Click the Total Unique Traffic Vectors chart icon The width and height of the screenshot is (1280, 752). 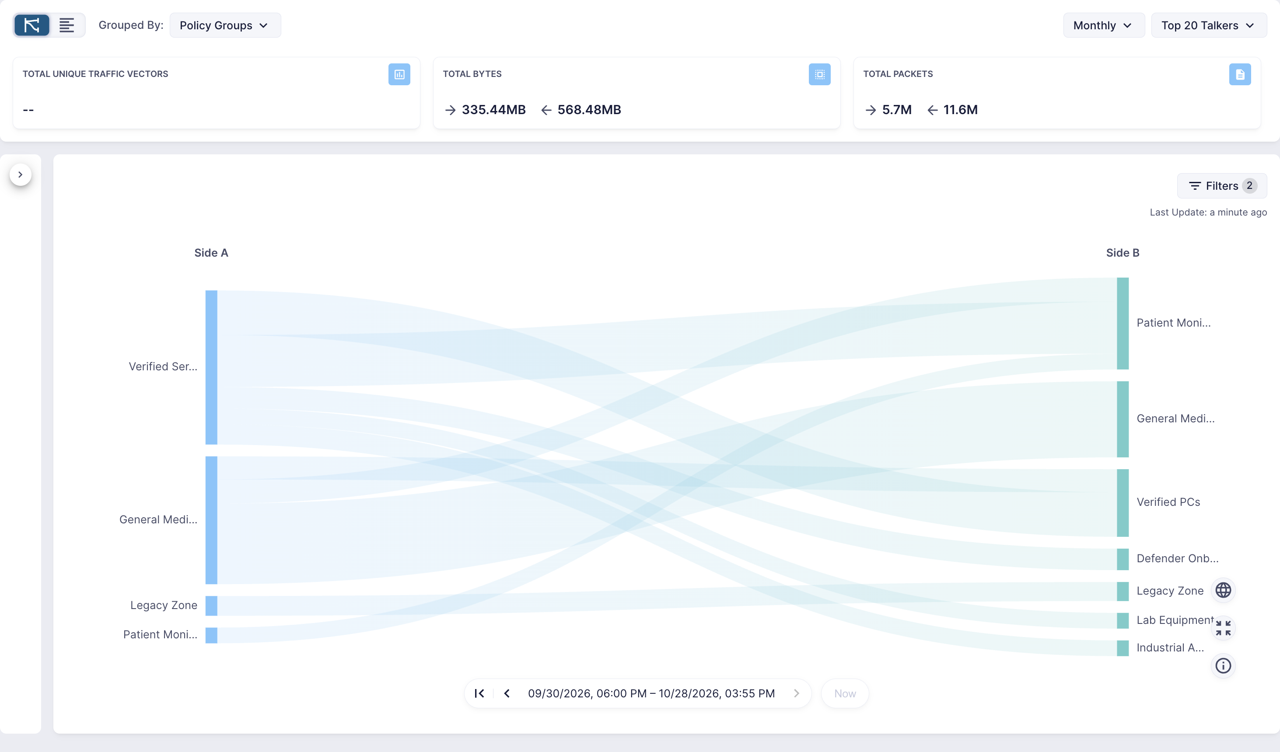(399, 75)
